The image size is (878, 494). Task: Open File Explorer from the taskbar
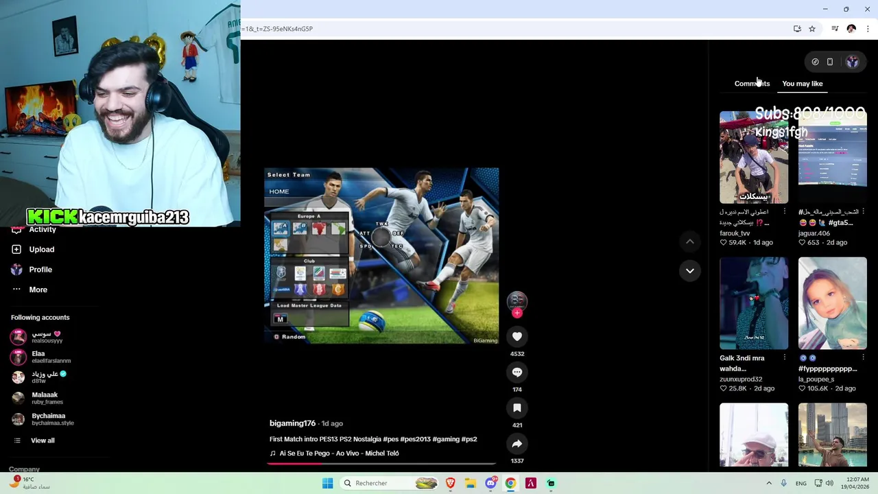click(471, 483)
